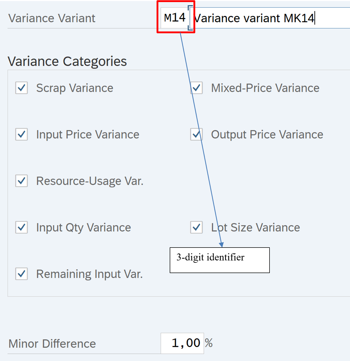Screen dimensions: 350x361
Task: Click the Minor Difference field label
Action: click(x=52, y=344)
